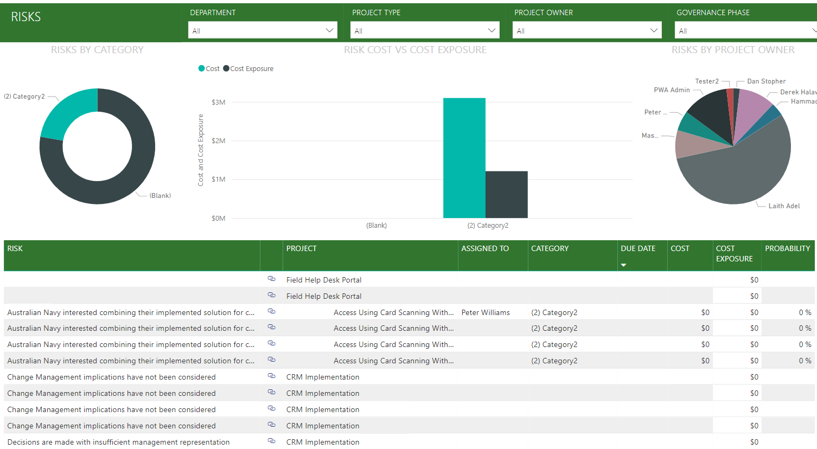Click the sort triangle under the DUE DATE header
The width and height of the screenshot is (817, 449).
624,265
